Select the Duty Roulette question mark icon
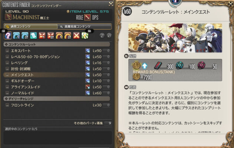 [x=8, y=36]
